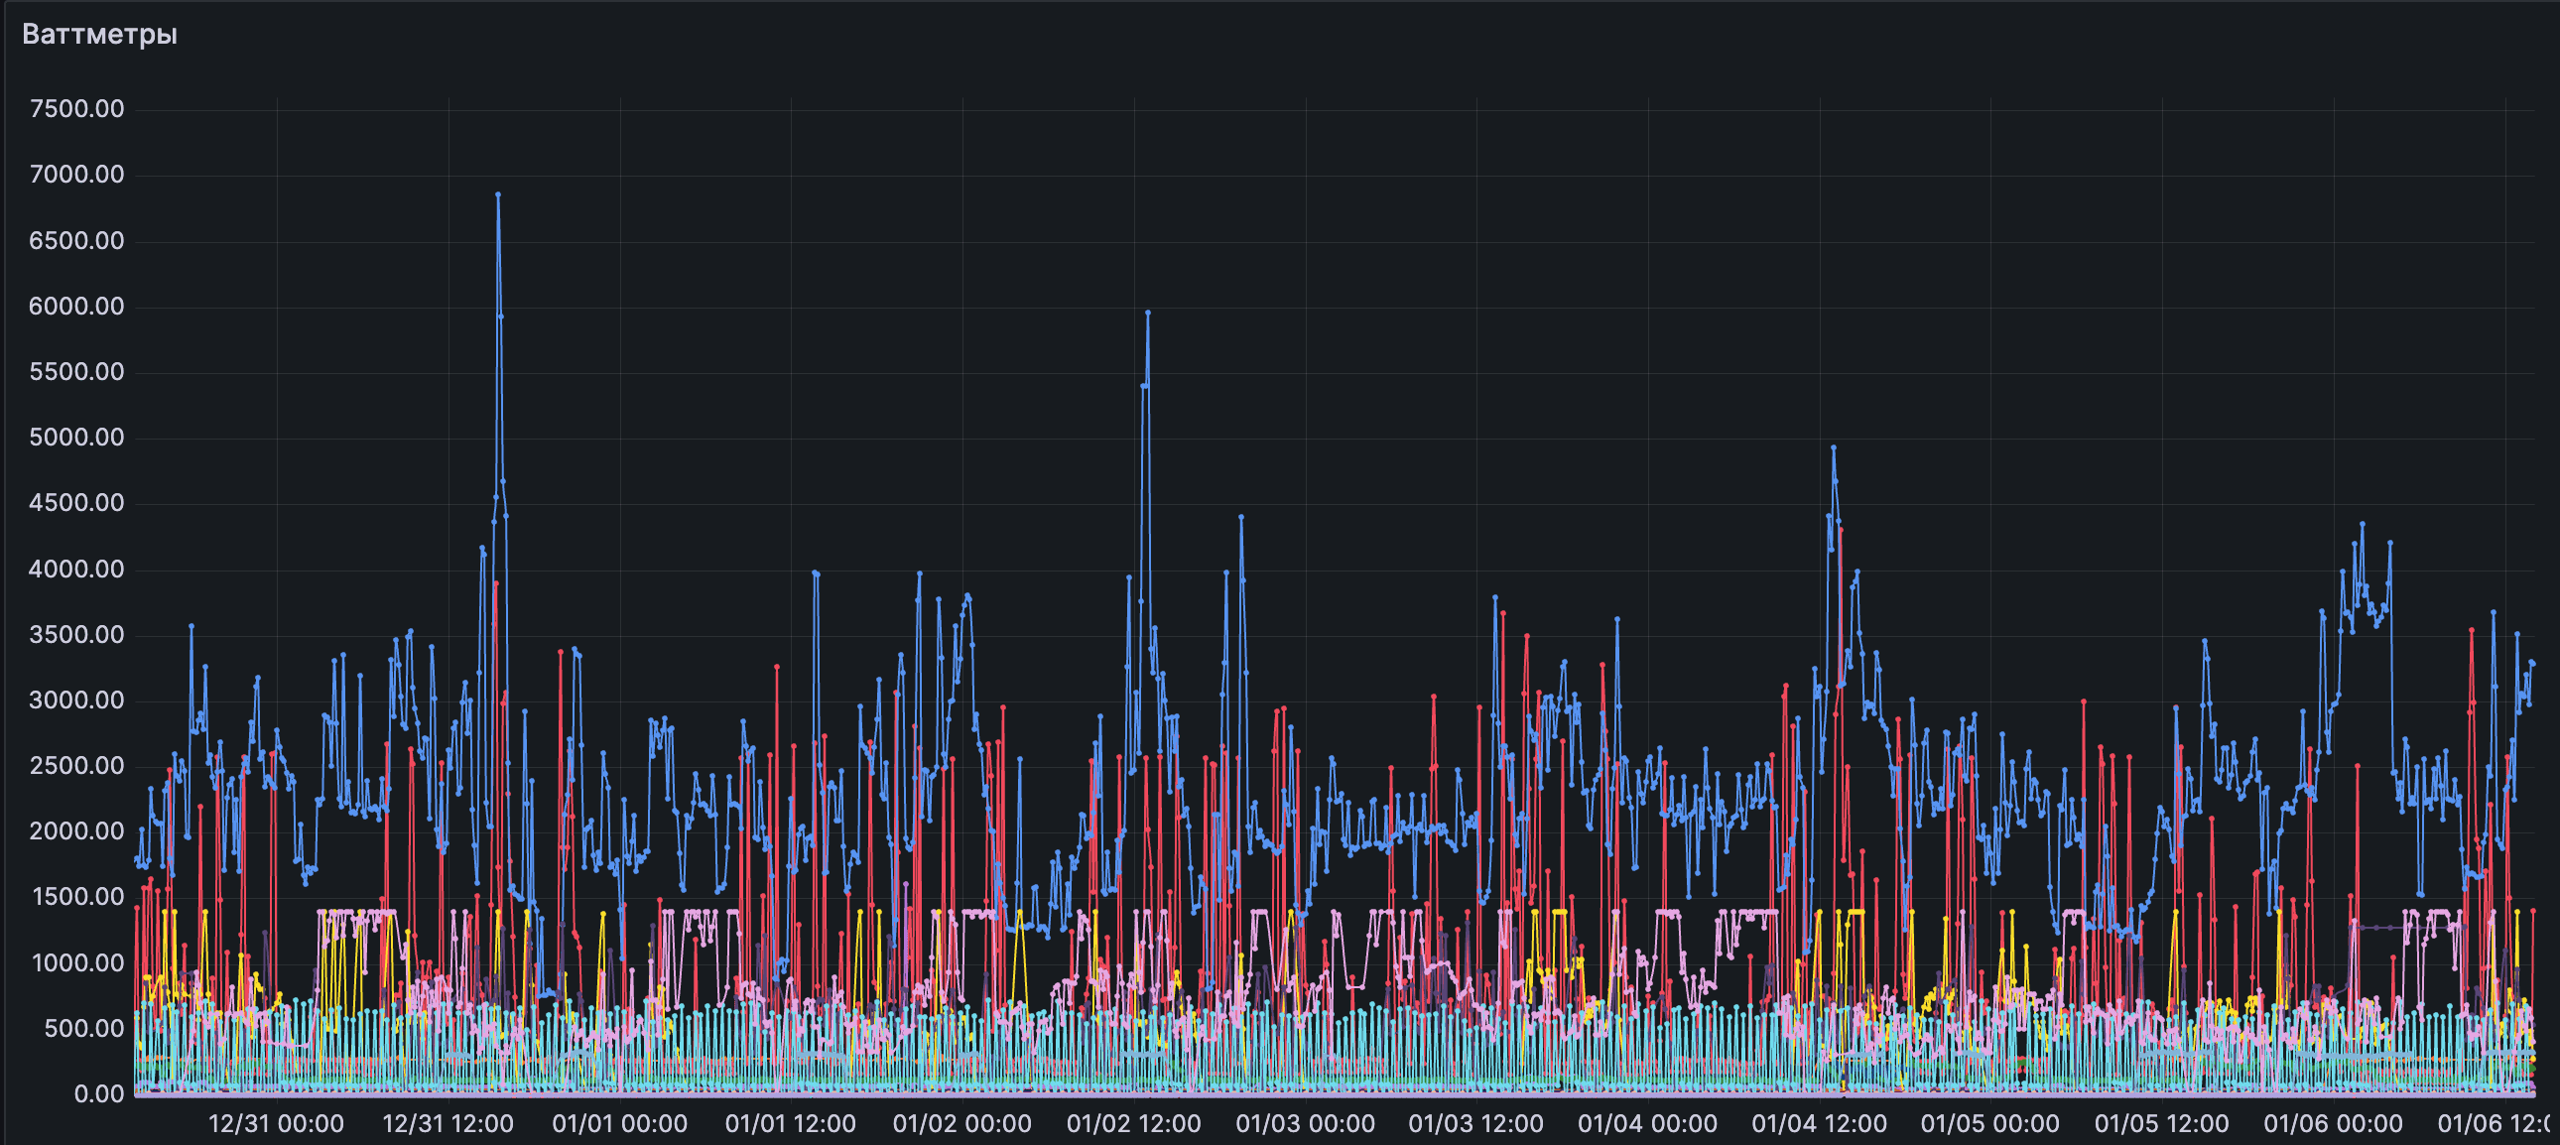The width and height of the screenshot is (2560, 1145).
Task: Click the blue peak near 4350 after 01/06 00:00
Action: [2363, 524]
